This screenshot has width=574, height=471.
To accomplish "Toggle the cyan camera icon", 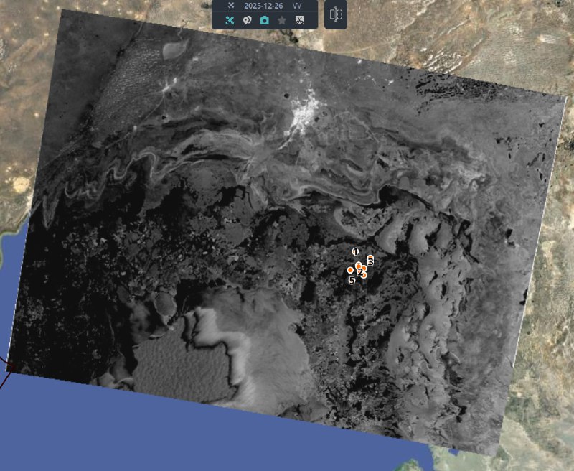I will pos(264,20).
